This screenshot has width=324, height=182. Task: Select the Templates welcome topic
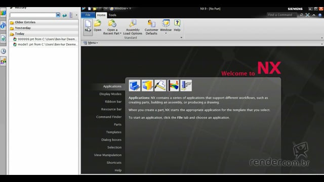click(113, 132)
